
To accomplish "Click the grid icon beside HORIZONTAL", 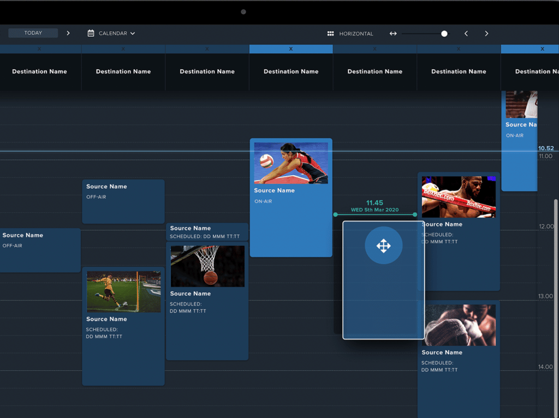I will coord(330,34).
